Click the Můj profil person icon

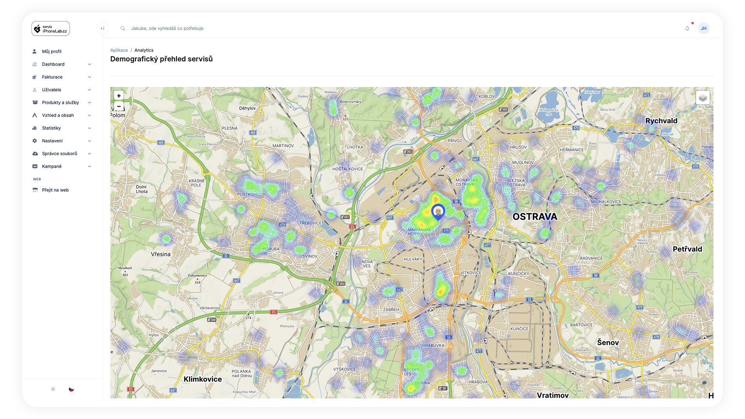pyautogui.click(x=35, y=51)
